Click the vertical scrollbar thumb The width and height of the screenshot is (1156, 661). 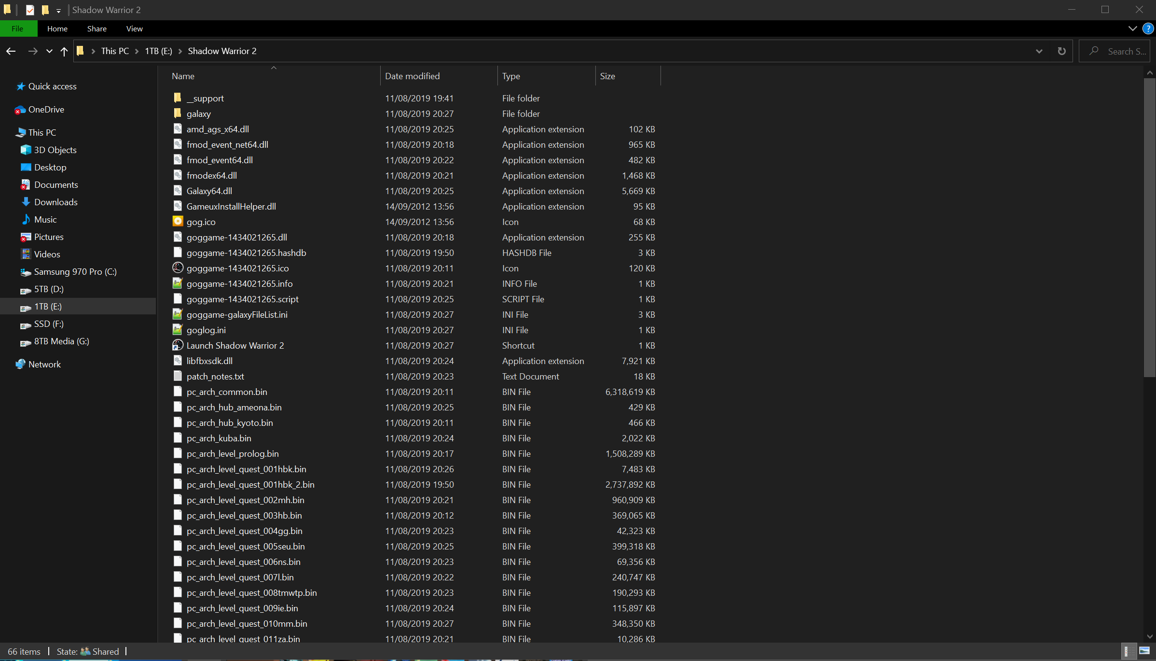pyautogui.click(x=1150, y=227)
